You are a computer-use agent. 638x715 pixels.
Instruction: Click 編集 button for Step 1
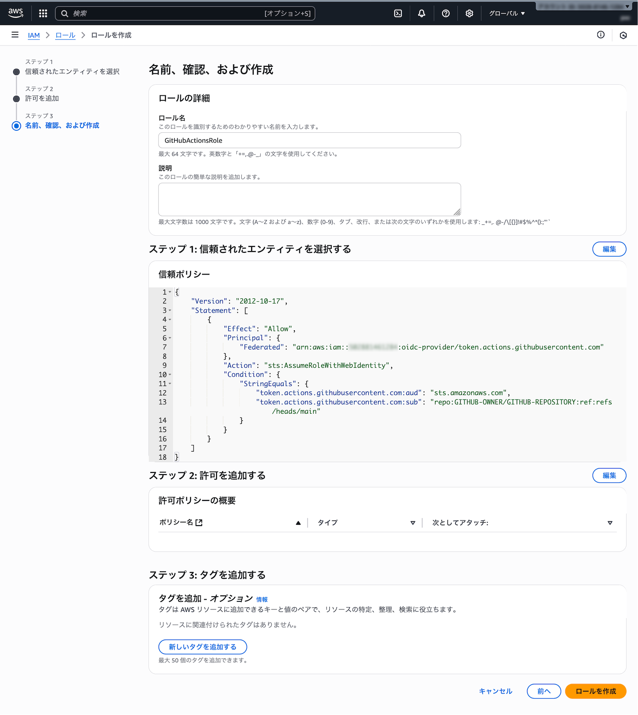click(609, 249)
